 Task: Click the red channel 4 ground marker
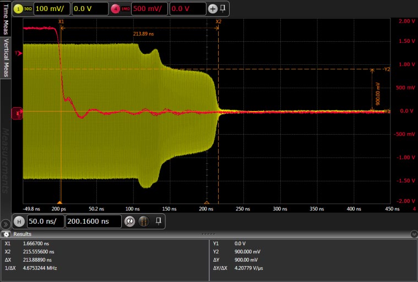coord(17,112)
